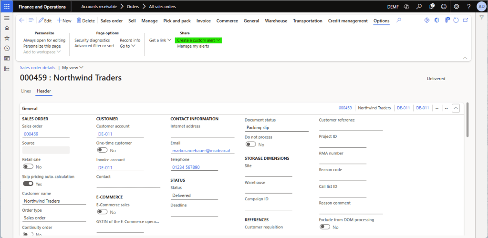Viewport: 488px width, 238px height.
Task: Toggle the E-Commerce sales switch
Action: pyautogui.click(x=102, y=212)
